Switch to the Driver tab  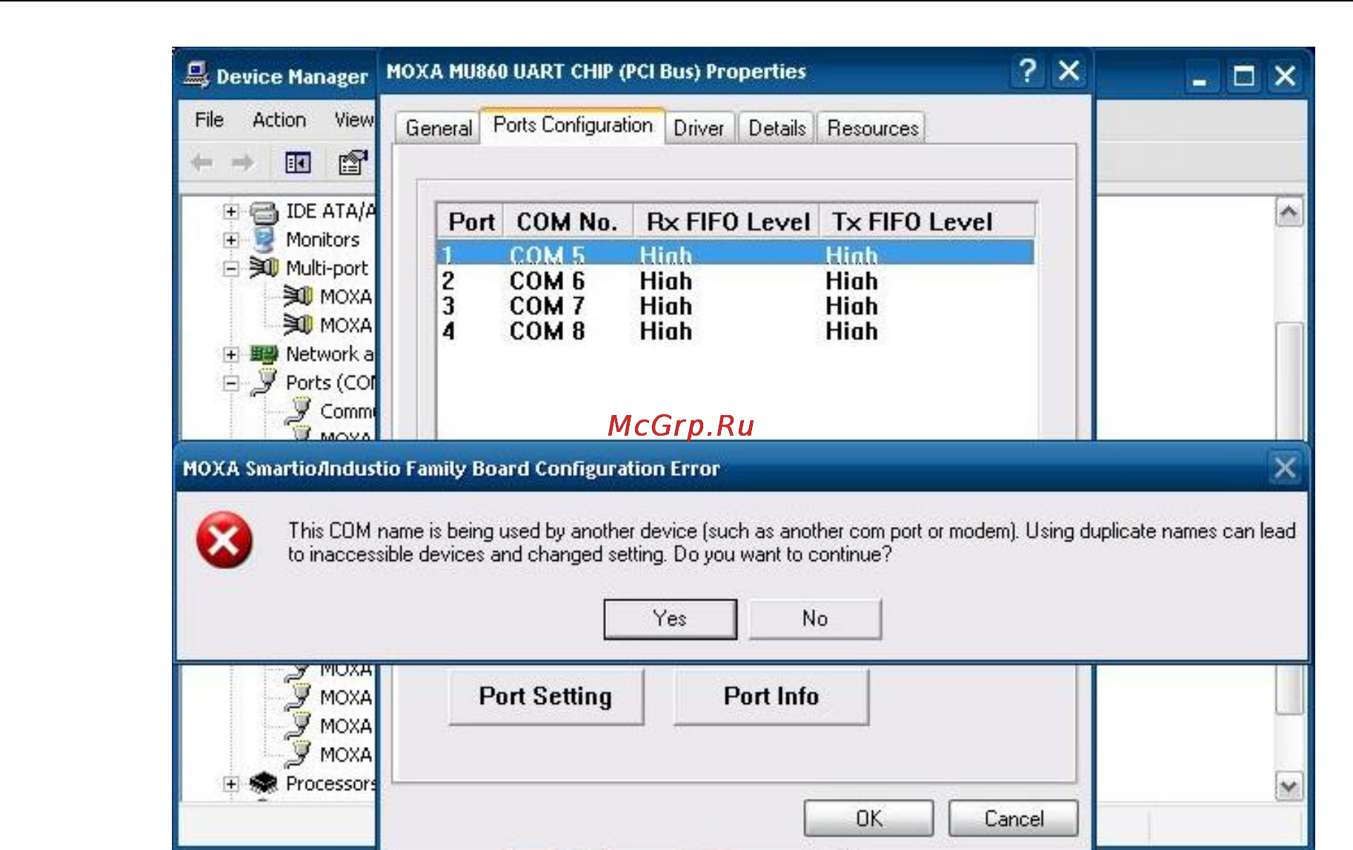click(x=699, y=128)
